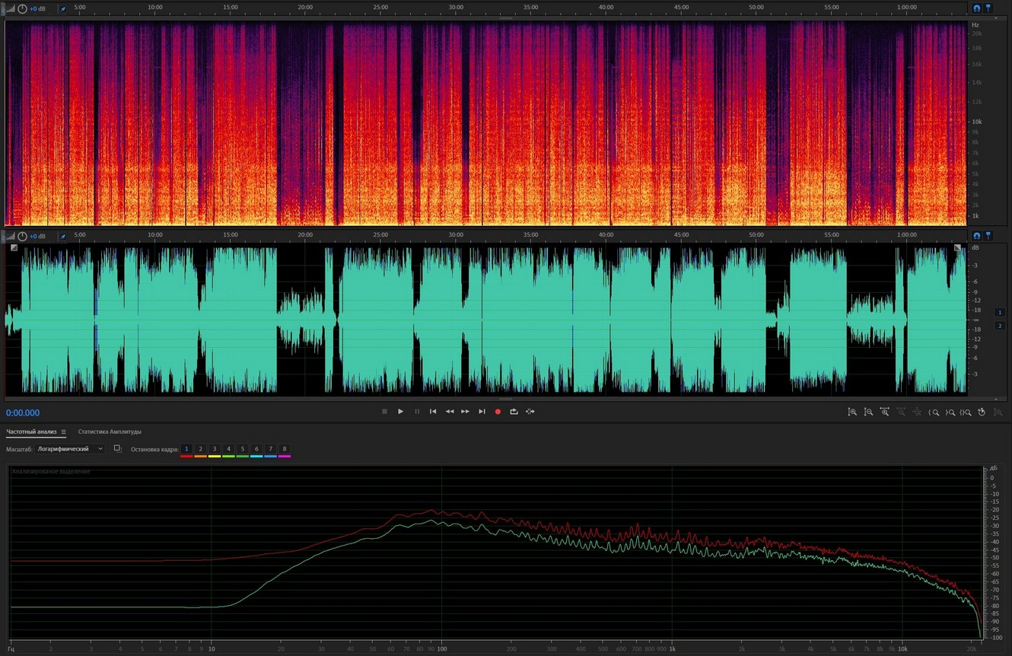Open the Частотный анализ panel menu

click(x=64, y=432)
